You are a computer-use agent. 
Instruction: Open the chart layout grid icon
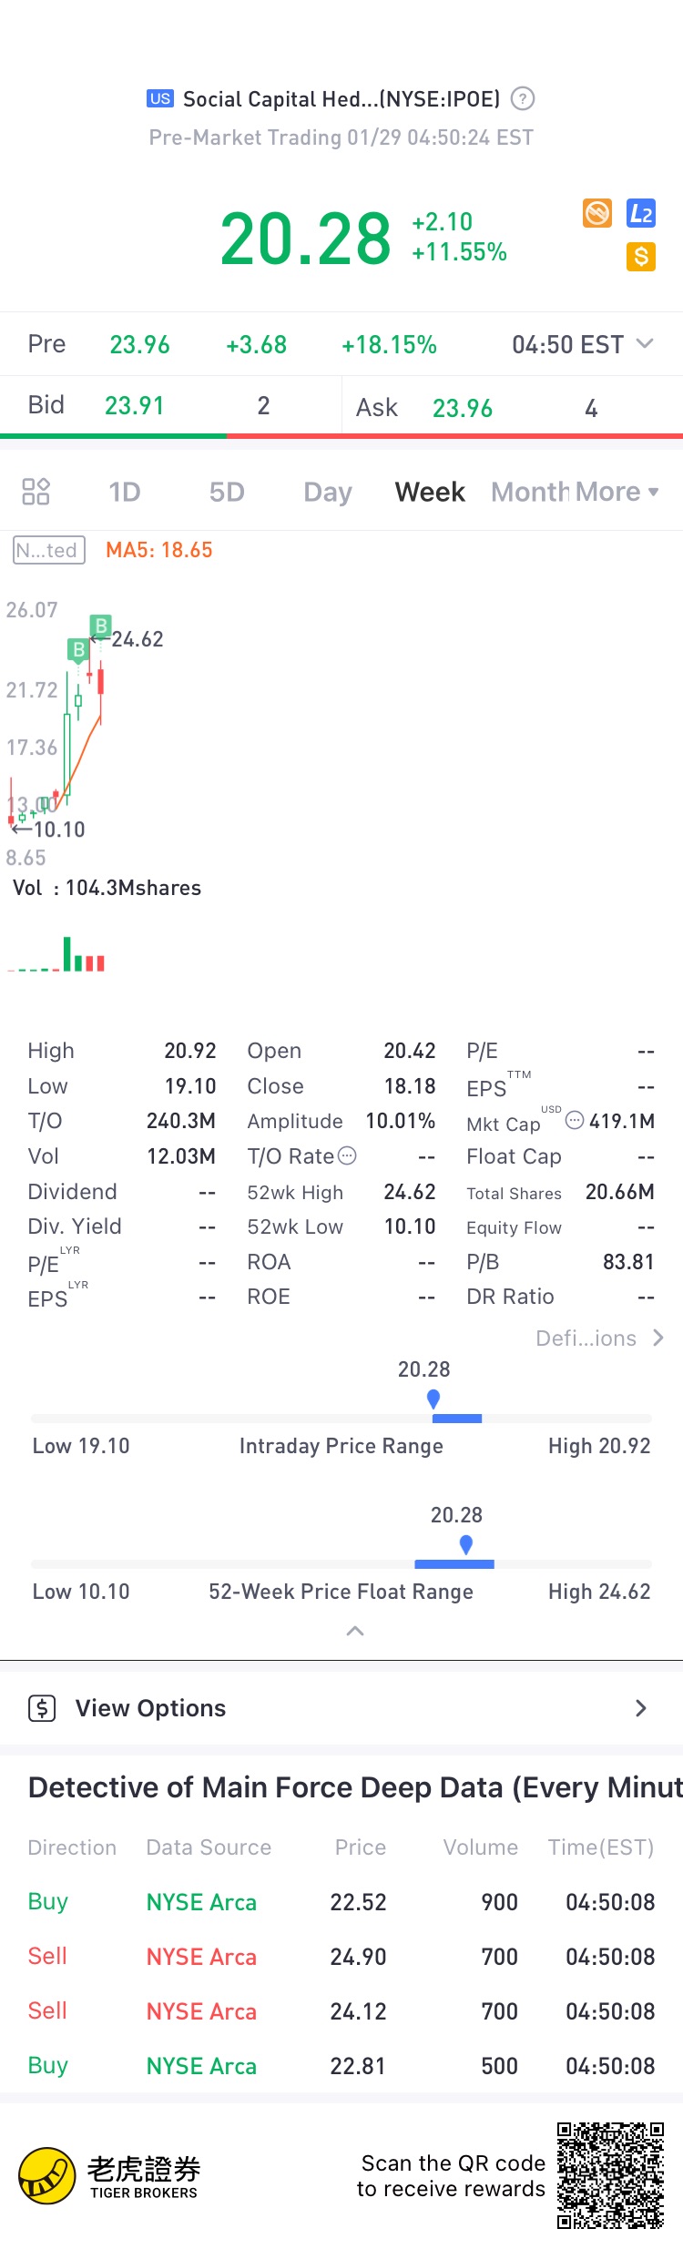pos(36,492)
